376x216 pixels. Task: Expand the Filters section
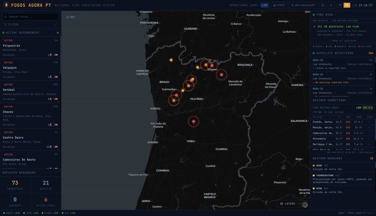coord(30,24)
